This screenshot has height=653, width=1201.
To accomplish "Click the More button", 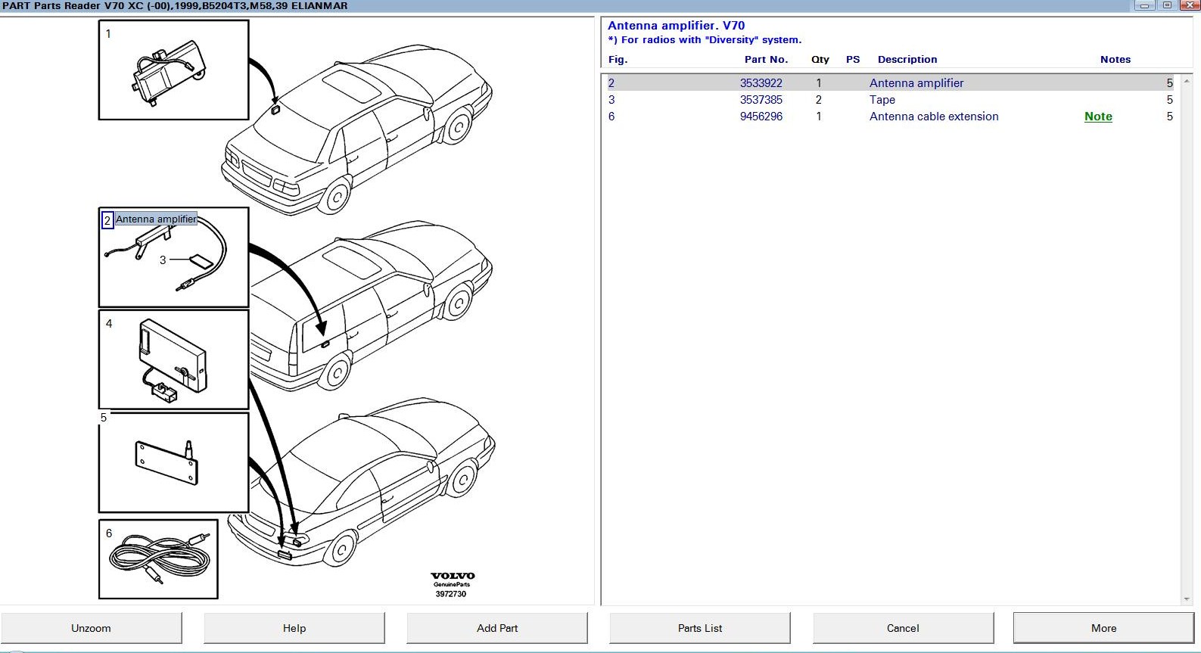I will (x=1103, y=628).
